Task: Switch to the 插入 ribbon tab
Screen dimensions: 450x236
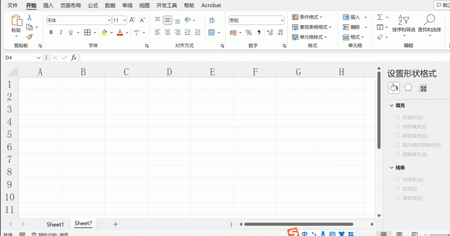Action: [48, 5]
